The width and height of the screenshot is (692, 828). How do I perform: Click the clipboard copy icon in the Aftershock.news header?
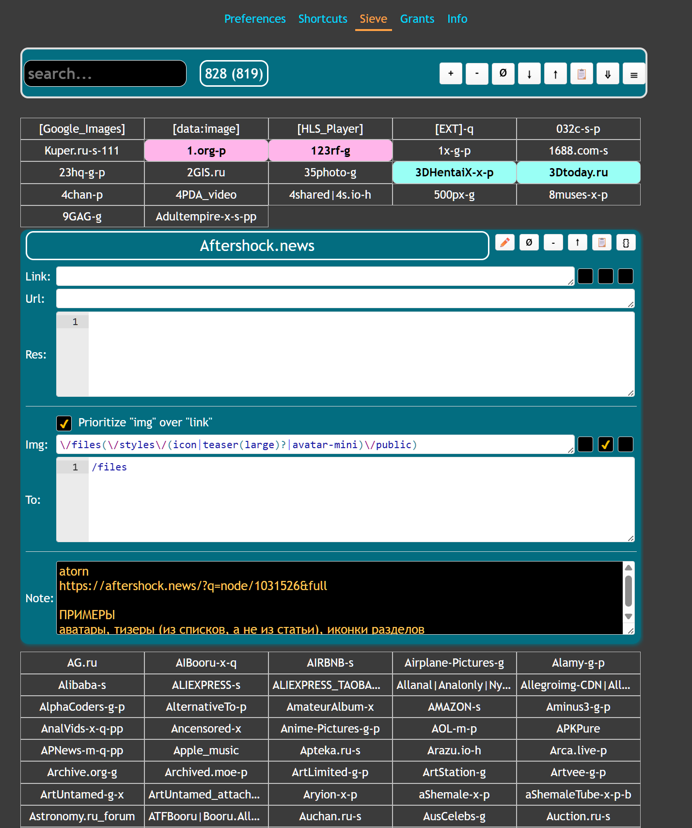point(602,242)
